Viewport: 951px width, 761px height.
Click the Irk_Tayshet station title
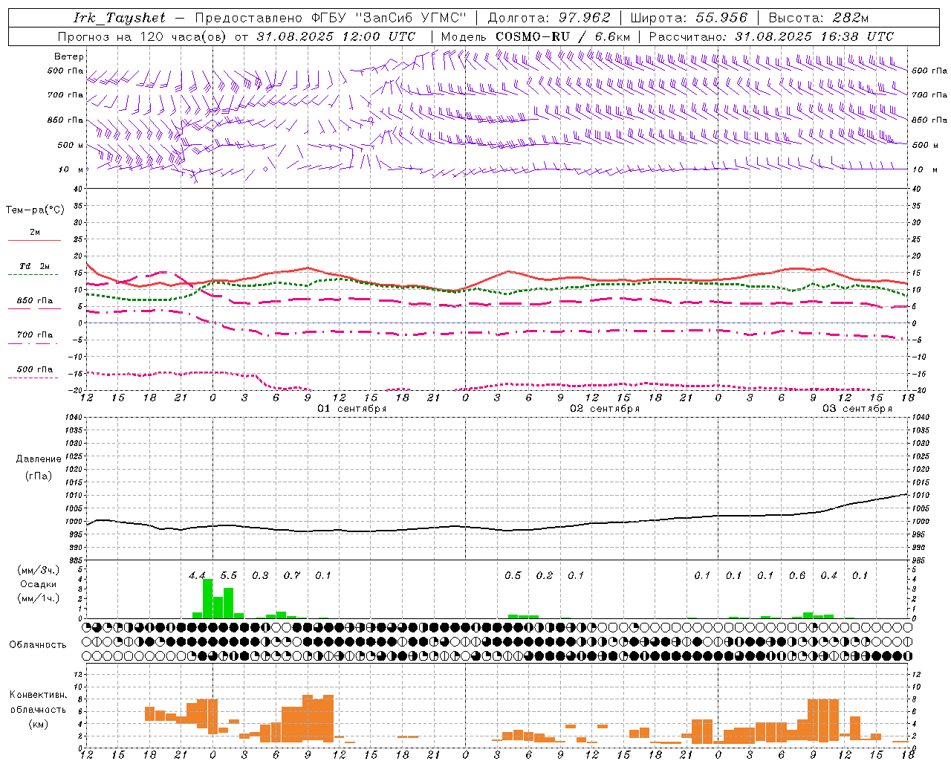[x=120, y=18]
